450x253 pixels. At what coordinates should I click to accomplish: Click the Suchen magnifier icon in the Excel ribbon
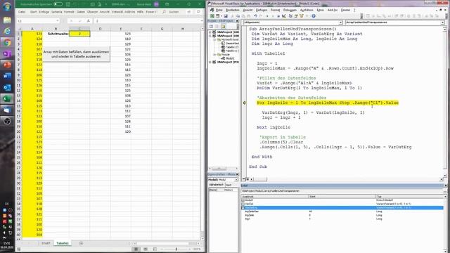[164, 12]
